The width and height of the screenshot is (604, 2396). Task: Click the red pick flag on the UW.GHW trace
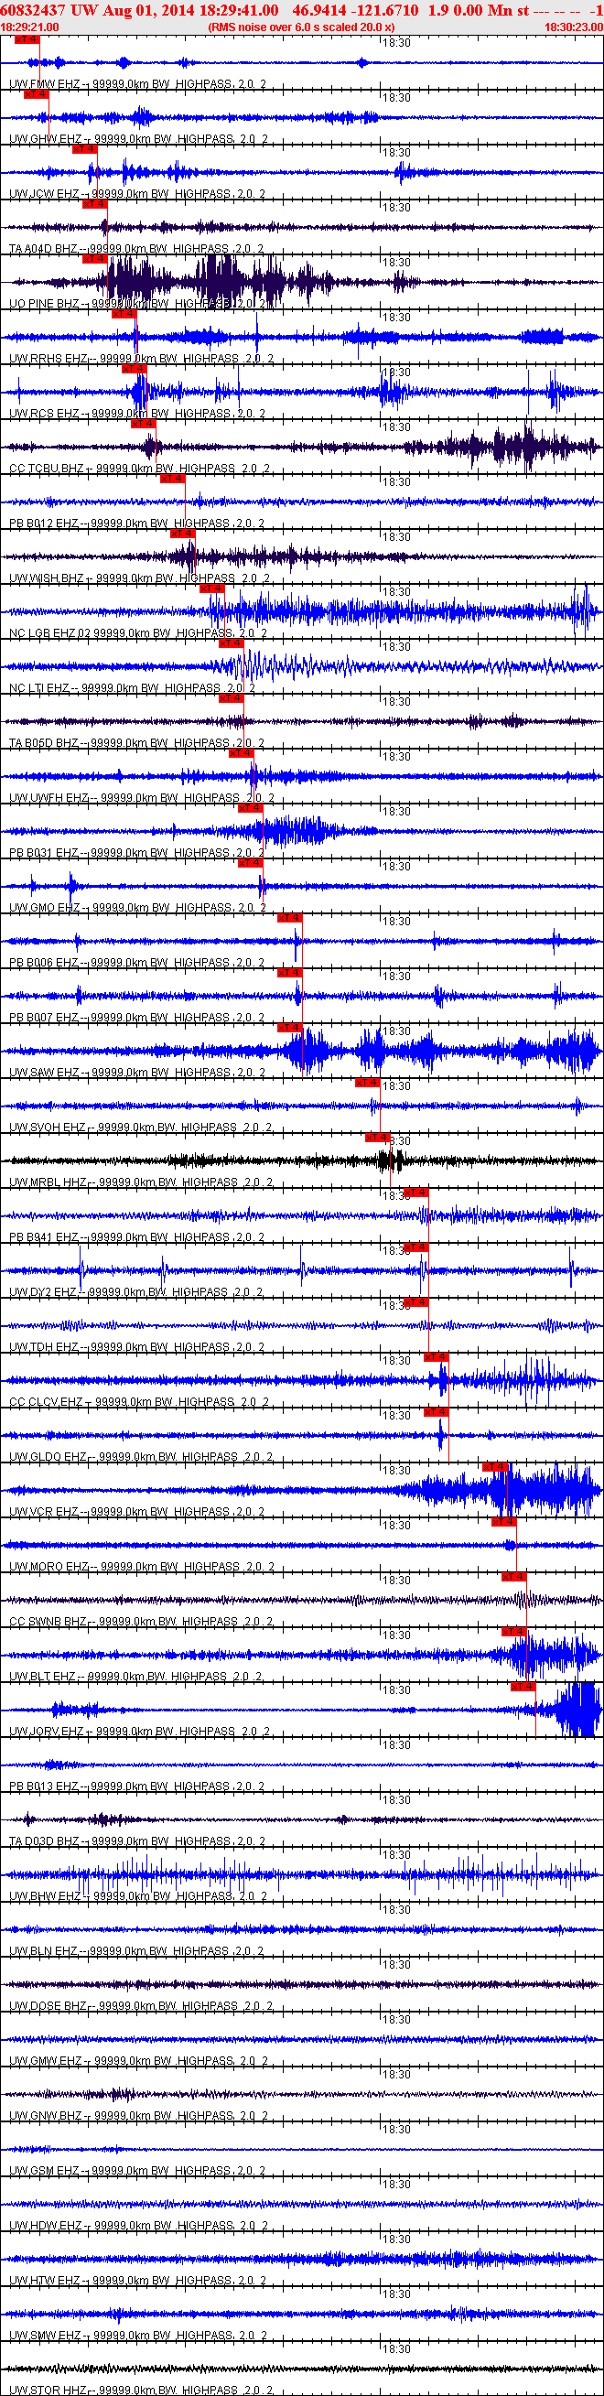[37, 95]
